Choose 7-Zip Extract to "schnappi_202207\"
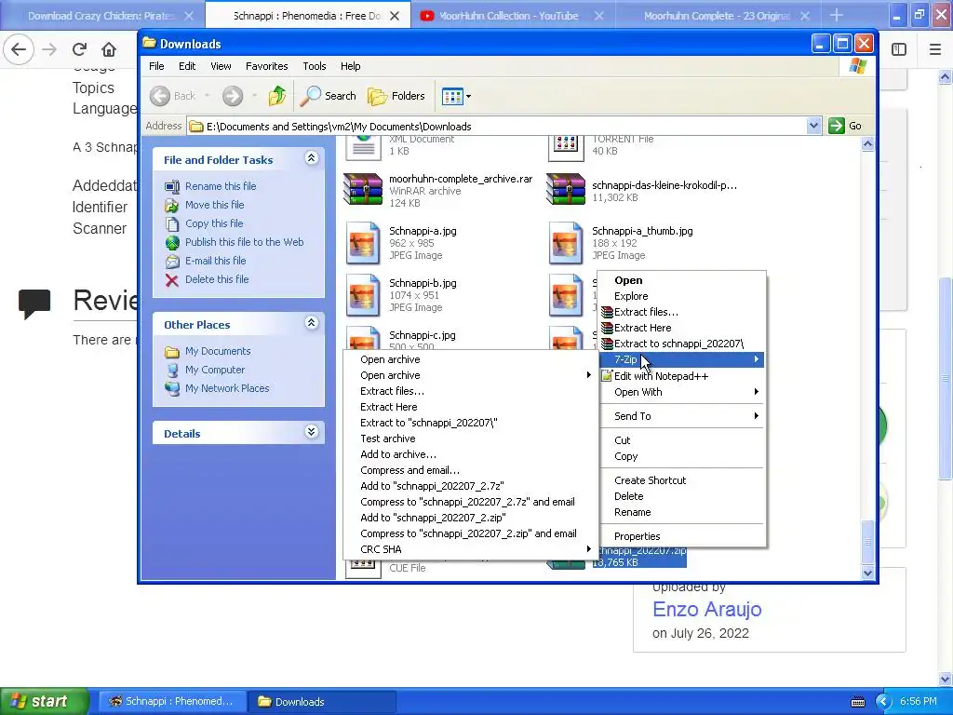Viewport: 953px width, 715px height. (470, 423)
